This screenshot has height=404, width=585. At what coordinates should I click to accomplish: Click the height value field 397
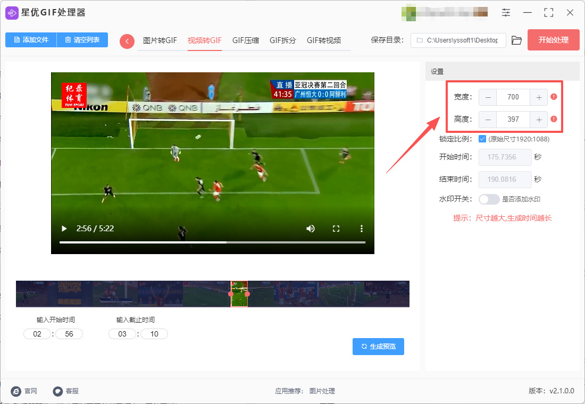click(x=513, y=120)
